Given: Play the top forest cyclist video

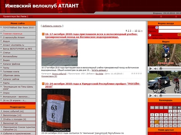Looking at the screenshot, I should [x=166, y=55].
